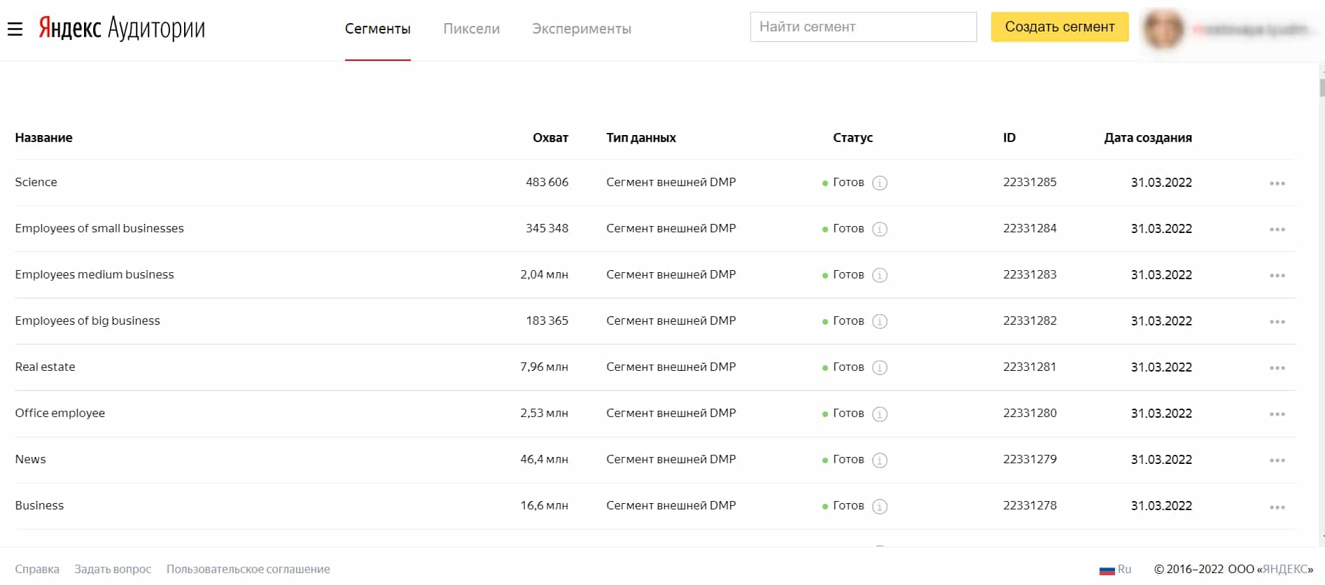Expand the actions menu for Business segment

pyautogui.click(x=1277, y=507)
